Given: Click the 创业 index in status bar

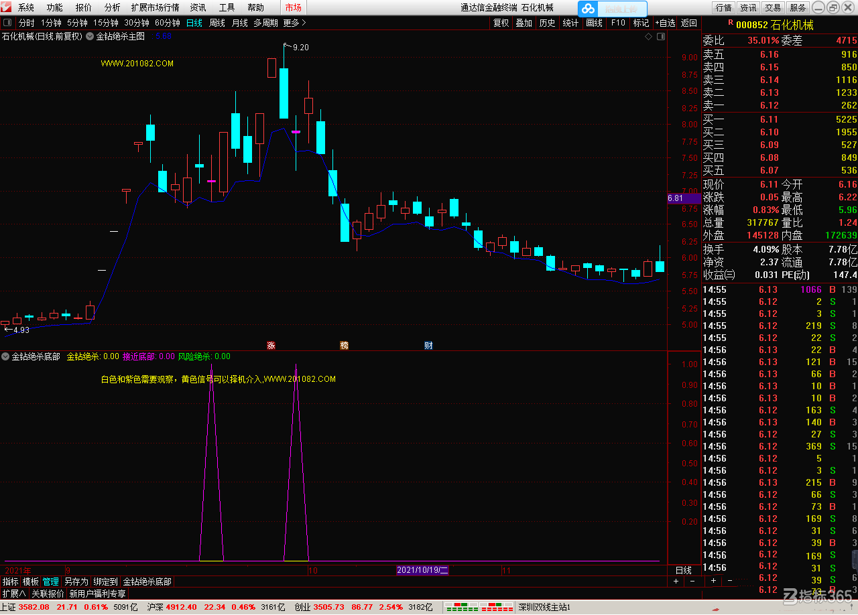Looking at the screenshot, I should (x=302, y=607).
